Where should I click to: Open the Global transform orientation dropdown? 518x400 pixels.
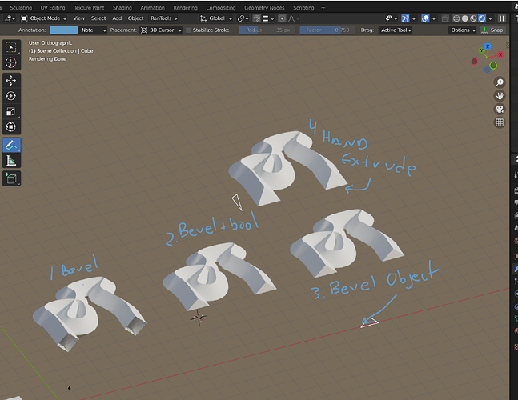point(216,18)
